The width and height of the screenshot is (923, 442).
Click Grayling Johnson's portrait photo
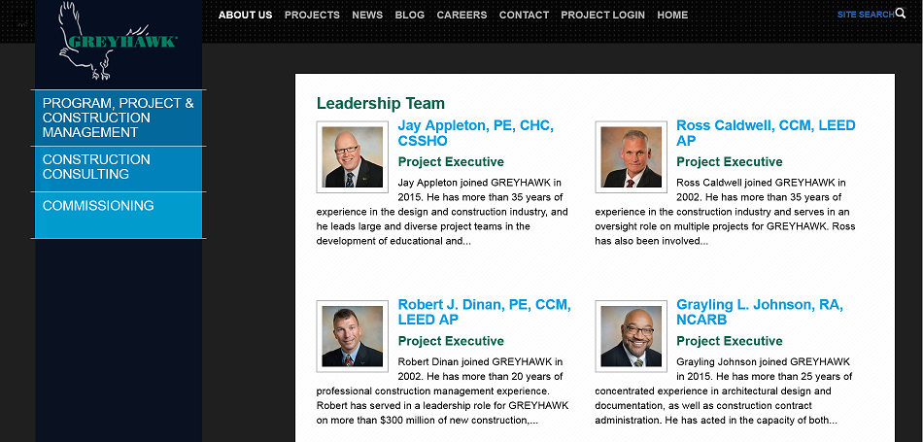(x=631, y=336)
